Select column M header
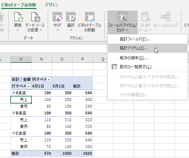The image size is (189, 158). [21, 59]
